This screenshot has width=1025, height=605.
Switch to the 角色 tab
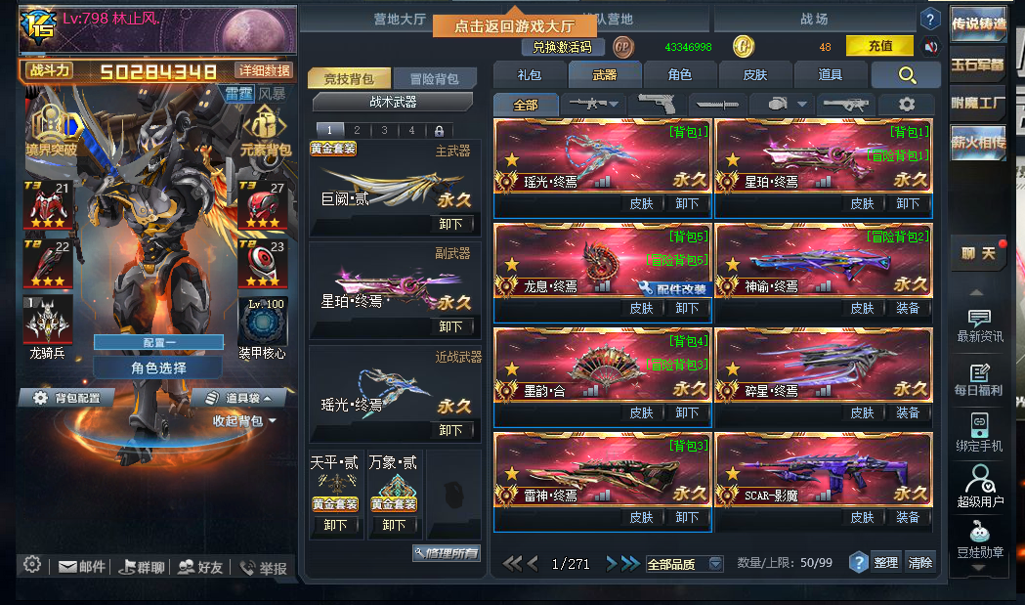[680, 75]
